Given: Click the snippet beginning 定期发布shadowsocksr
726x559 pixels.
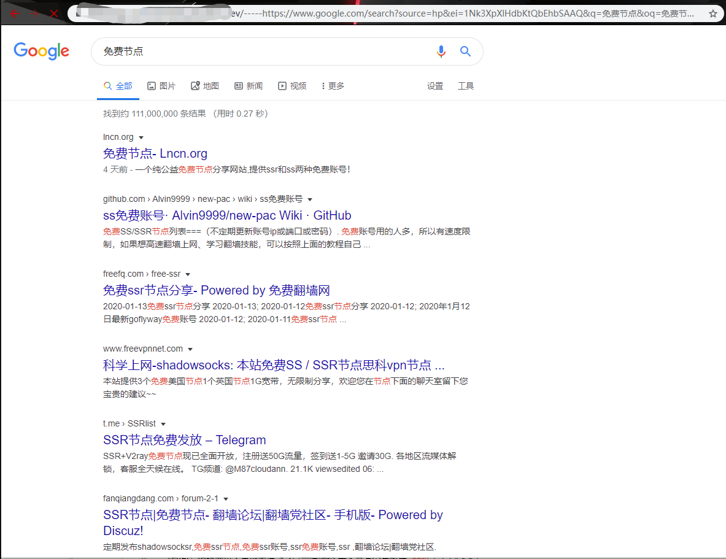Looking at the screenshot, I should tap(269, 547).
